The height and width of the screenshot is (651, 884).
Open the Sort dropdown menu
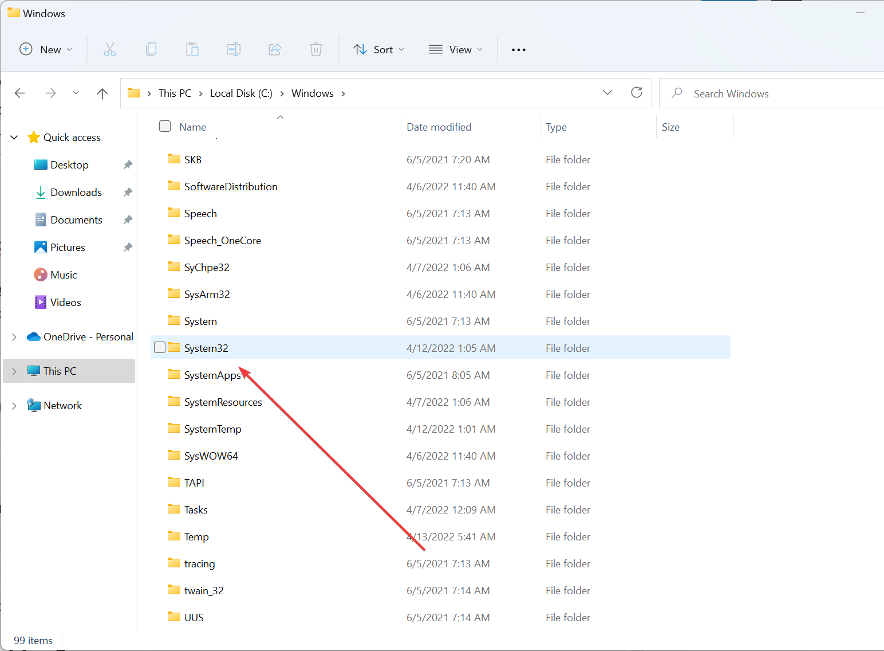(x=378, y=50)
